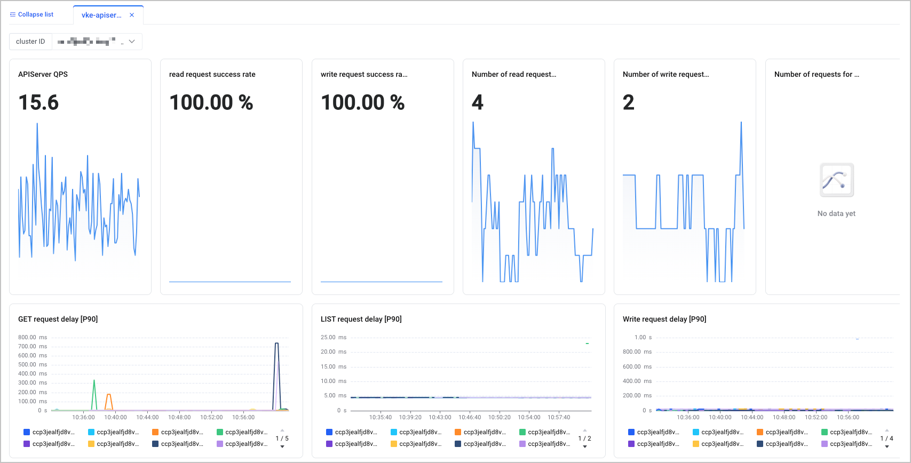Screen dimensions: 911x463
Task: Toggle the light purple series in GET request delay legend
Action: click(x=242, y=444)
